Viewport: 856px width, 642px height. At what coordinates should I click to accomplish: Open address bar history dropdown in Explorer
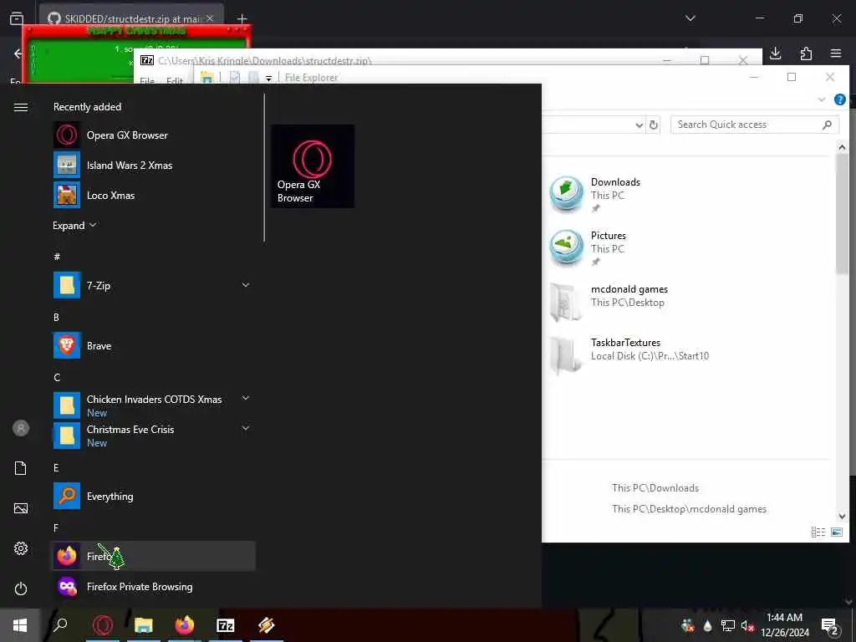point(639,125)
